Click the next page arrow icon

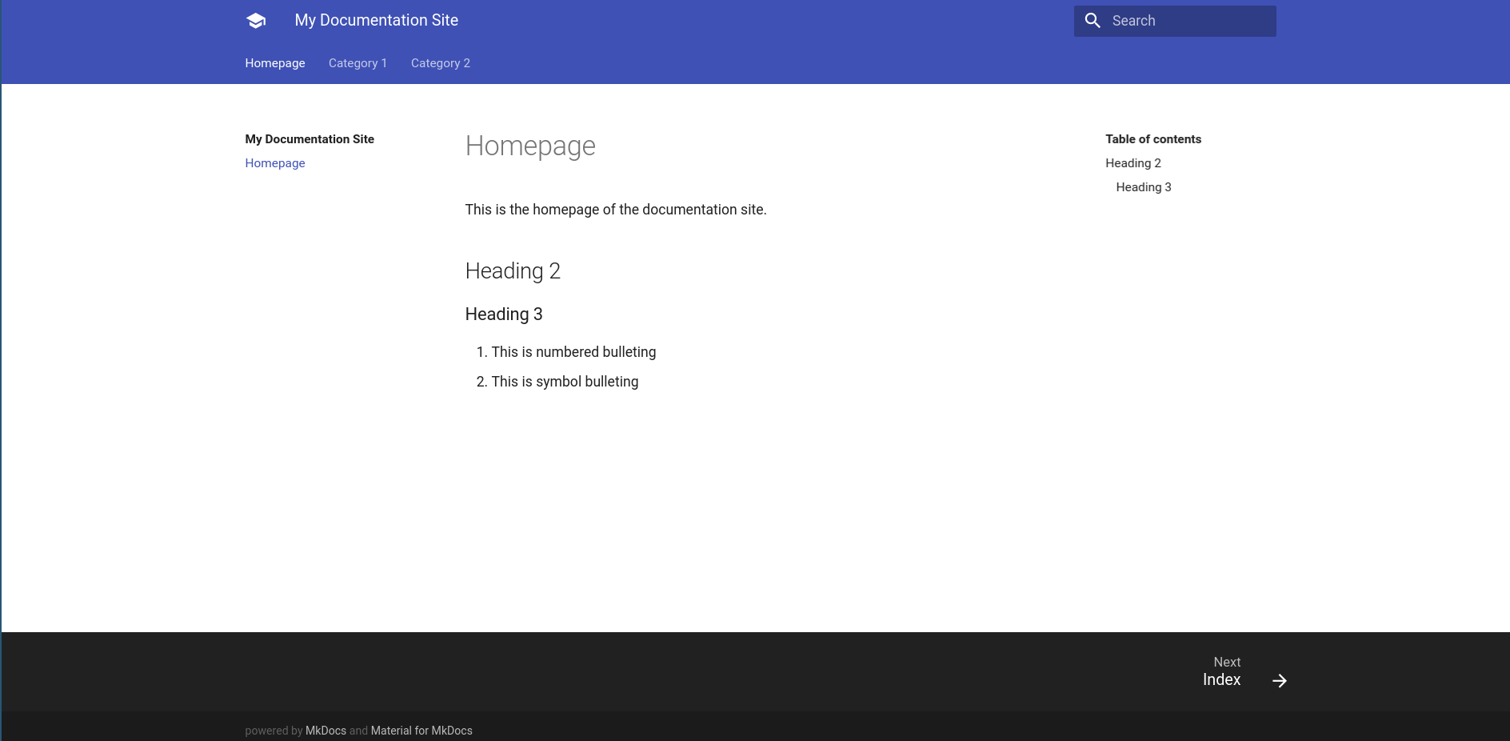[1280, 680]
